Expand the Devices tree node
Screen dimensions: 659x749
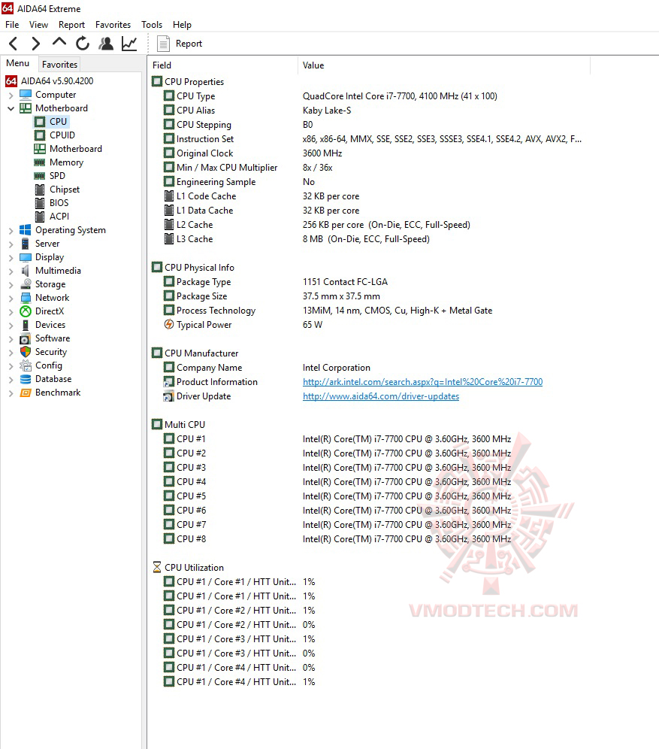(x=11, y=326)
